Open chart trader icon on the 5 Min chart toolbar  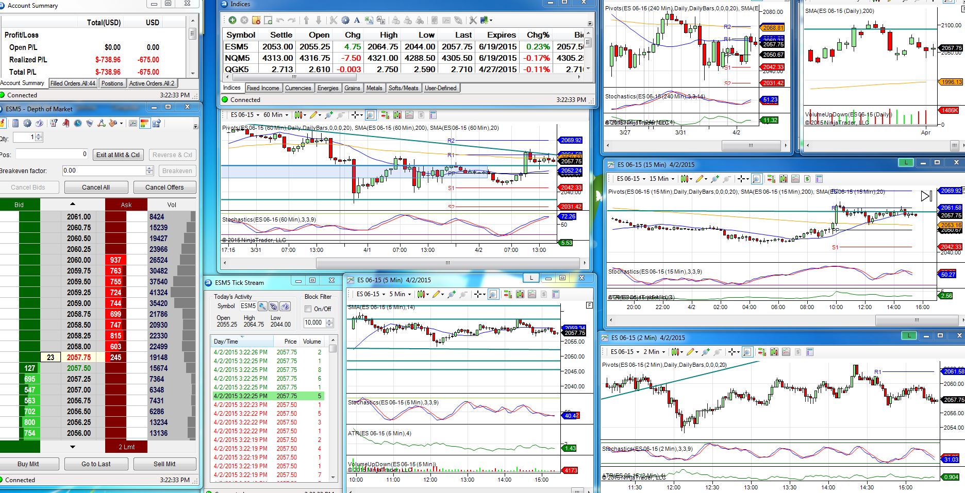508,294
